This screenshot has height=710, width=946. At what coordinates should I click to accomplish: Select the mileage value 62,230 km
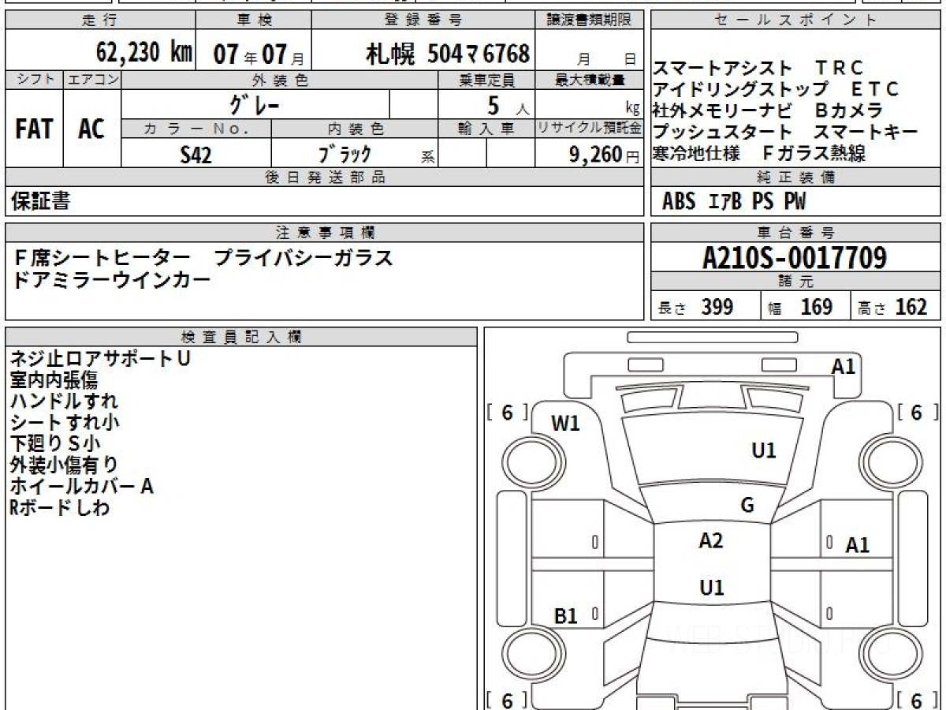click(x=144, y=53)
